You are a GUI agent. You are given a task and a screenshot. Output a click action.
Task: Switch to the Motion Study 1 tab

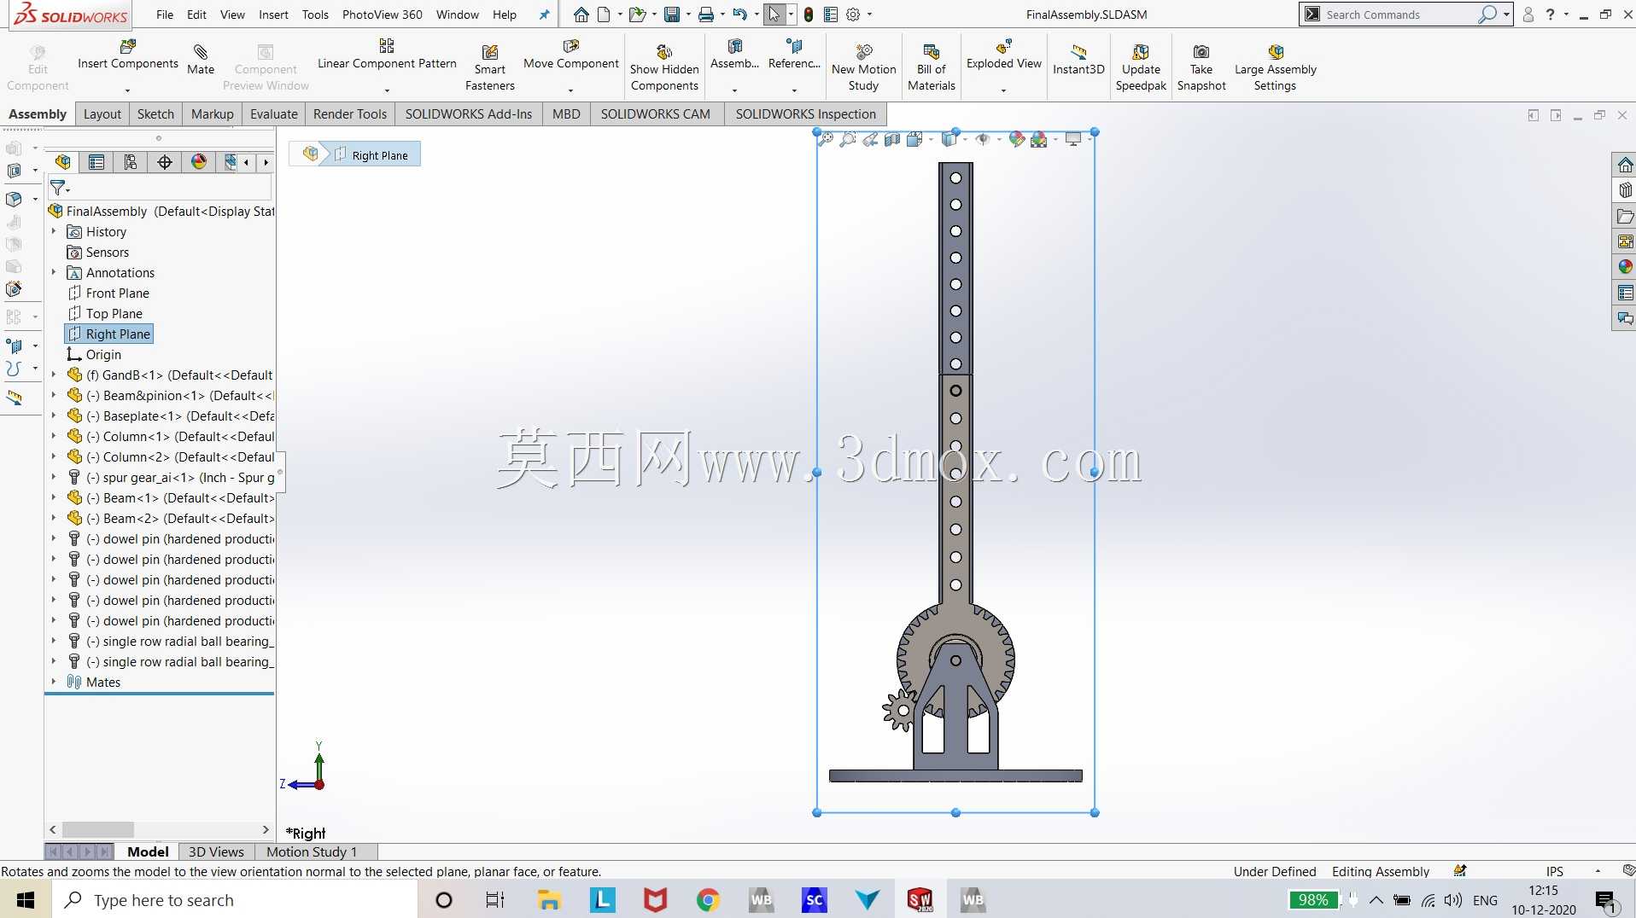point(312,851)
